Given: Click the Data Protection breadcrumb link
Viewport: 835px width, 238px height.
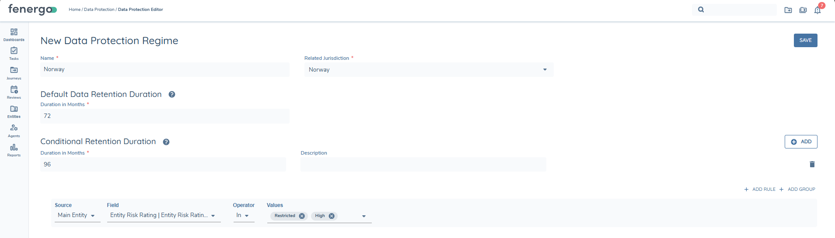Looking at the screenshot, I should coord(99,10).
